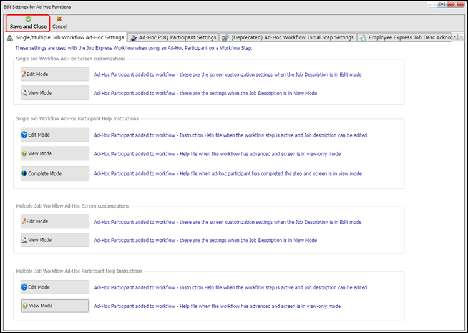468x333 pixels.
Task: Click 'Single Job Workflow Ad-Hoc Screen customizations' group label
Action: pos(71,59)
